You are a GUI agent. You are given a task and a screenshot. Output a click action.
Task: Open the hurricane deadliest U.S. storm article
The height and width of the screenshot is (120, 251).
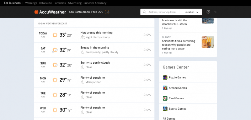(174, 22)
